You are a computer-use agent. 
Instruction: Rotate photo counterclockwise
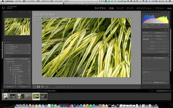point(68,87)
